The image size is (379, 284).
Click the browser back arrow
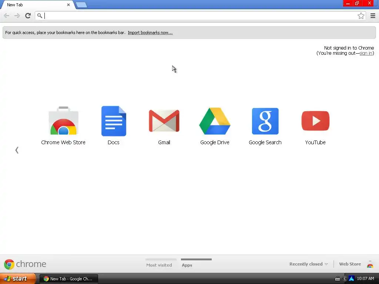click(x=7, y=16)
